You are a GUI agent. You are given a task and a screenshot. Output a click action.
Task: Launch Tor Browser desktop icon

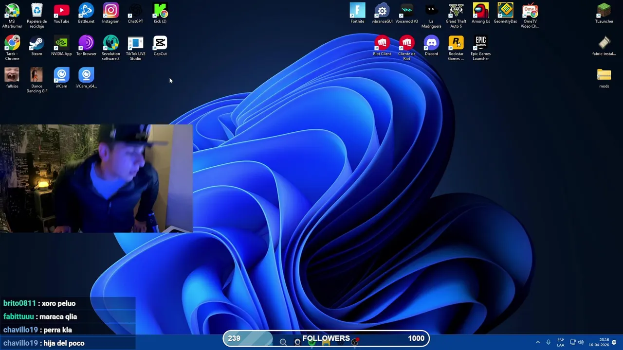coord(86,46)
